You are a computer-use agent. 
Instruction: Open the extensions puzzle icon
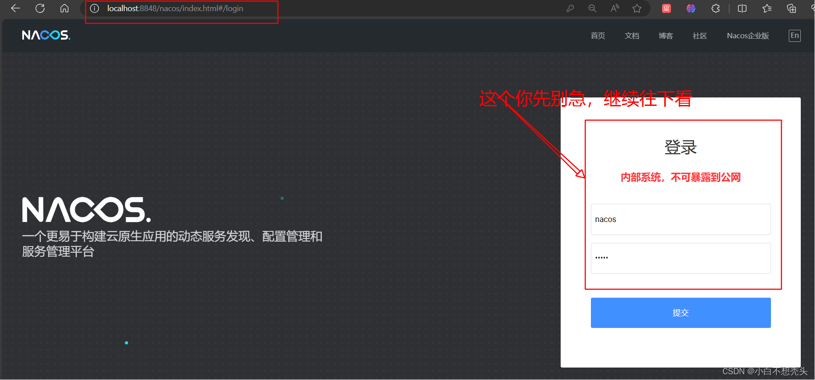click(715, 8)
